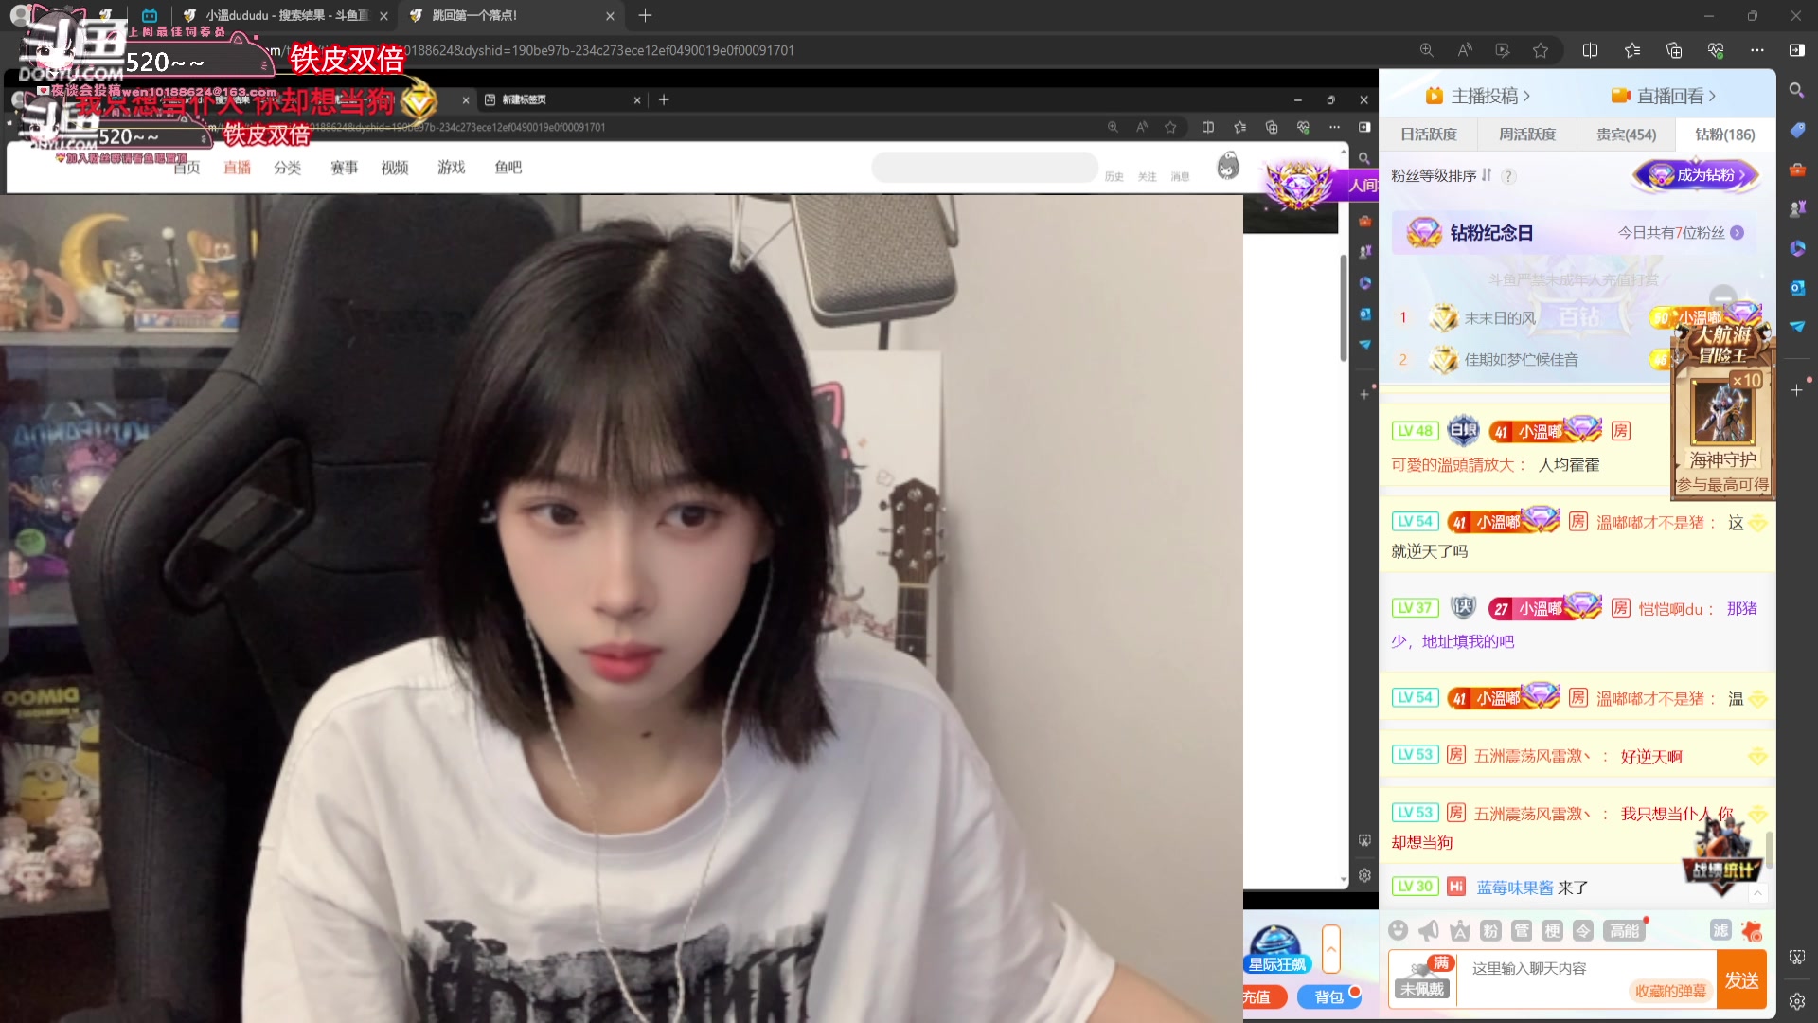Open the sidebar tools briefcase icon
1818x1023 pixels.
click(1796, 170)
